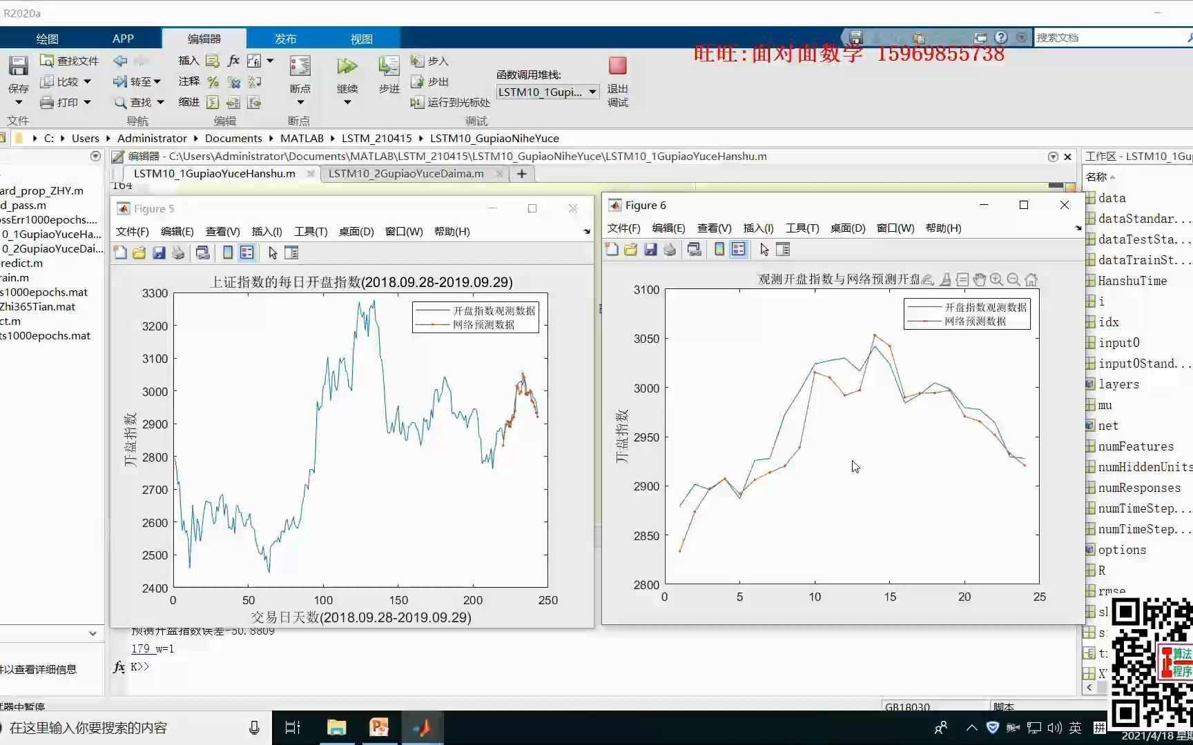1193x745 pixels.
Task: Click the Save icon in the editor ribbon
Action: coord(18,66)
